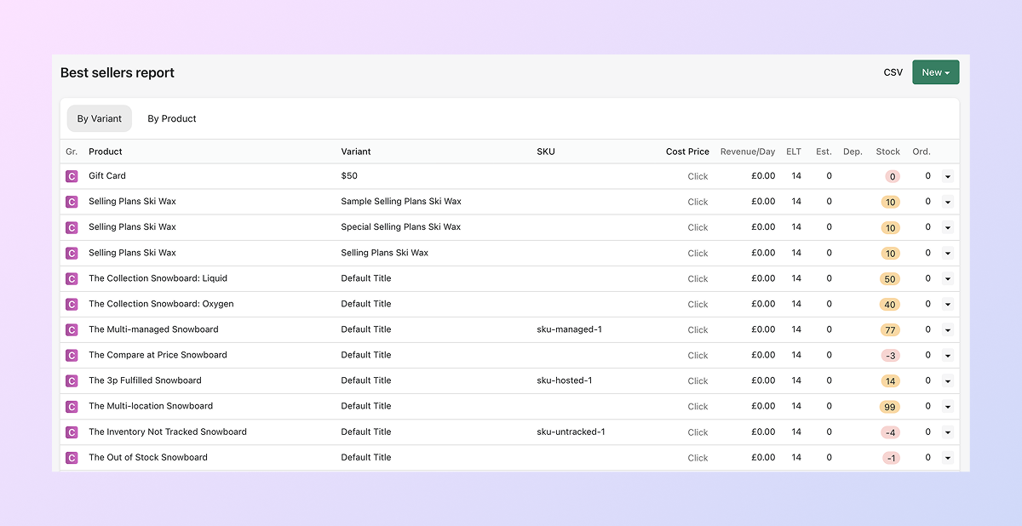This screenshot has width=1022, height=526.
Task: Click stock badge 77 for Multi-managed Snowboard
Action: (891, 330)
